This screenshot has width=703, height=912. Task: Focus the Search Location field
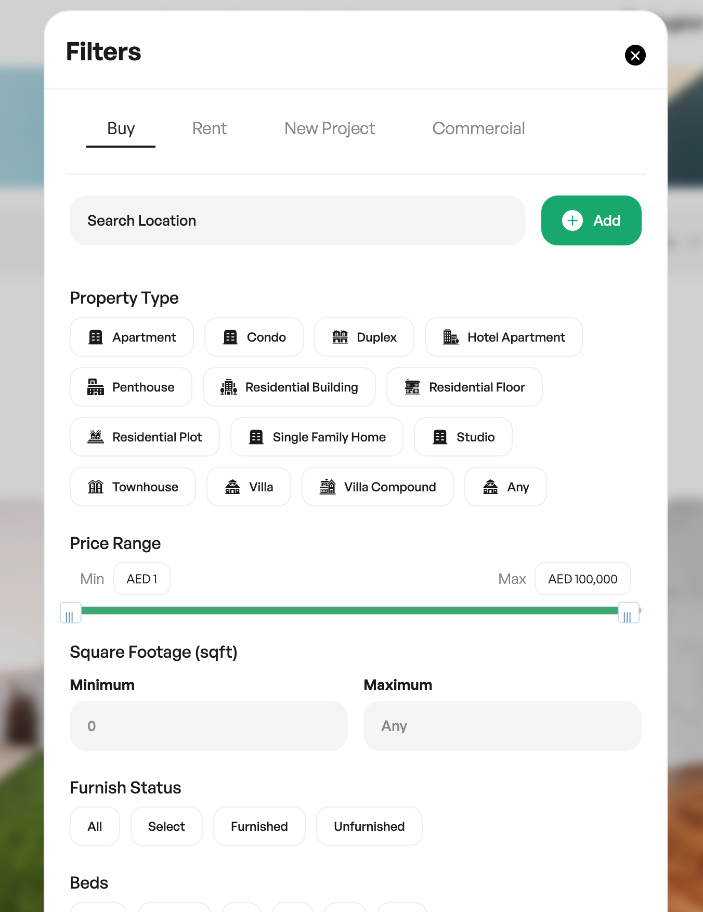coord(297,220)
